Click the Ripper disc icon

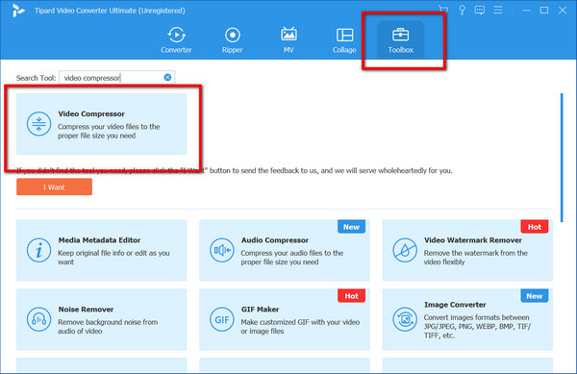232,35
